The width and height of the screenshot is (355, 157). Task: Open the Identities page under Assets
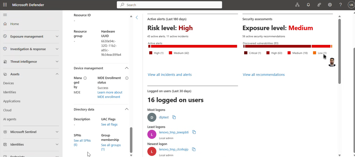(x=10, y=92)
